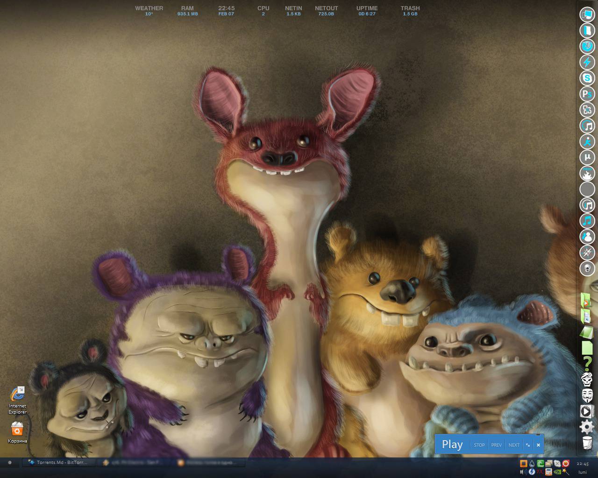598x478 pixels.
Task: Click the RAM 935.1 MB readout
Action: [187, 11]
